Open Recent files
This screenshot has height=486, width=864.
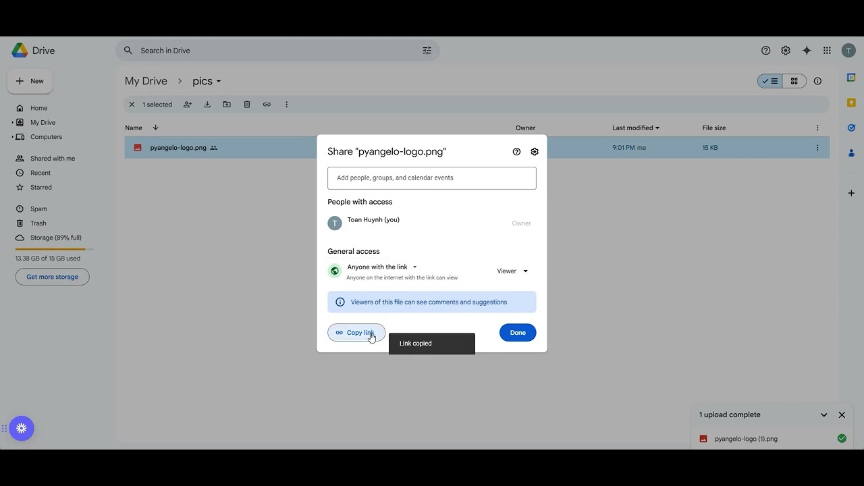pos(40,173)
